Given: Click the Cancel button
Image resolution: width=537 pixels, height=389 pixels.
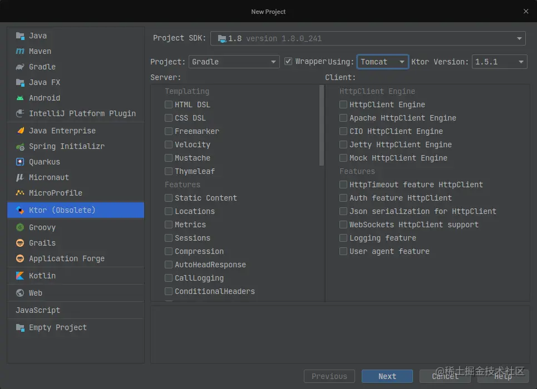Looking at the screenshot, I should coord(445,376).
